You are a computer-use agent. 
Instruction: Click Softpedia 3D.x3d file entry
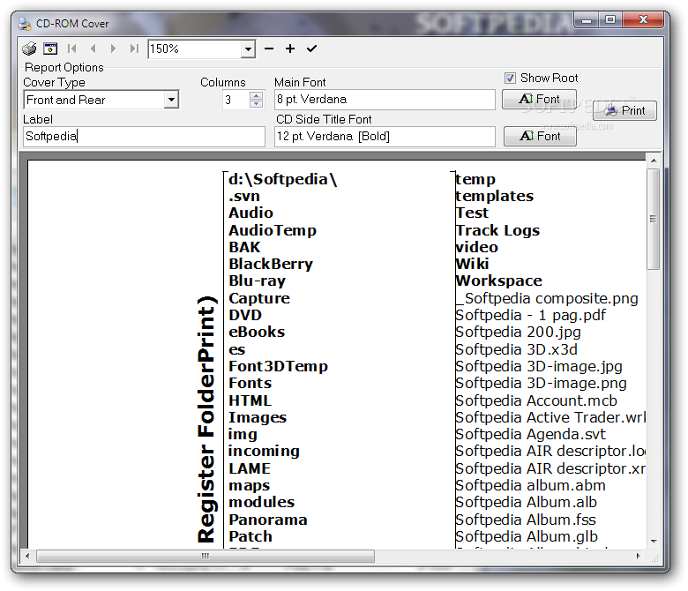point(516,349)
